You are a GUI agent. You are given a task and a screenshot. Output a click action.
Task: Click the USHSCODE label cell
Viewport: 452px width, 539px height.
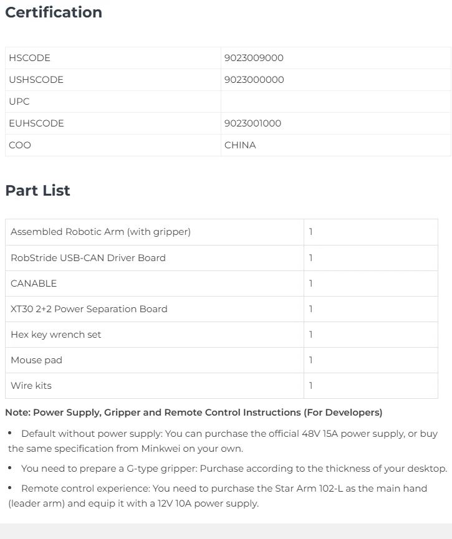pos(113,80)
